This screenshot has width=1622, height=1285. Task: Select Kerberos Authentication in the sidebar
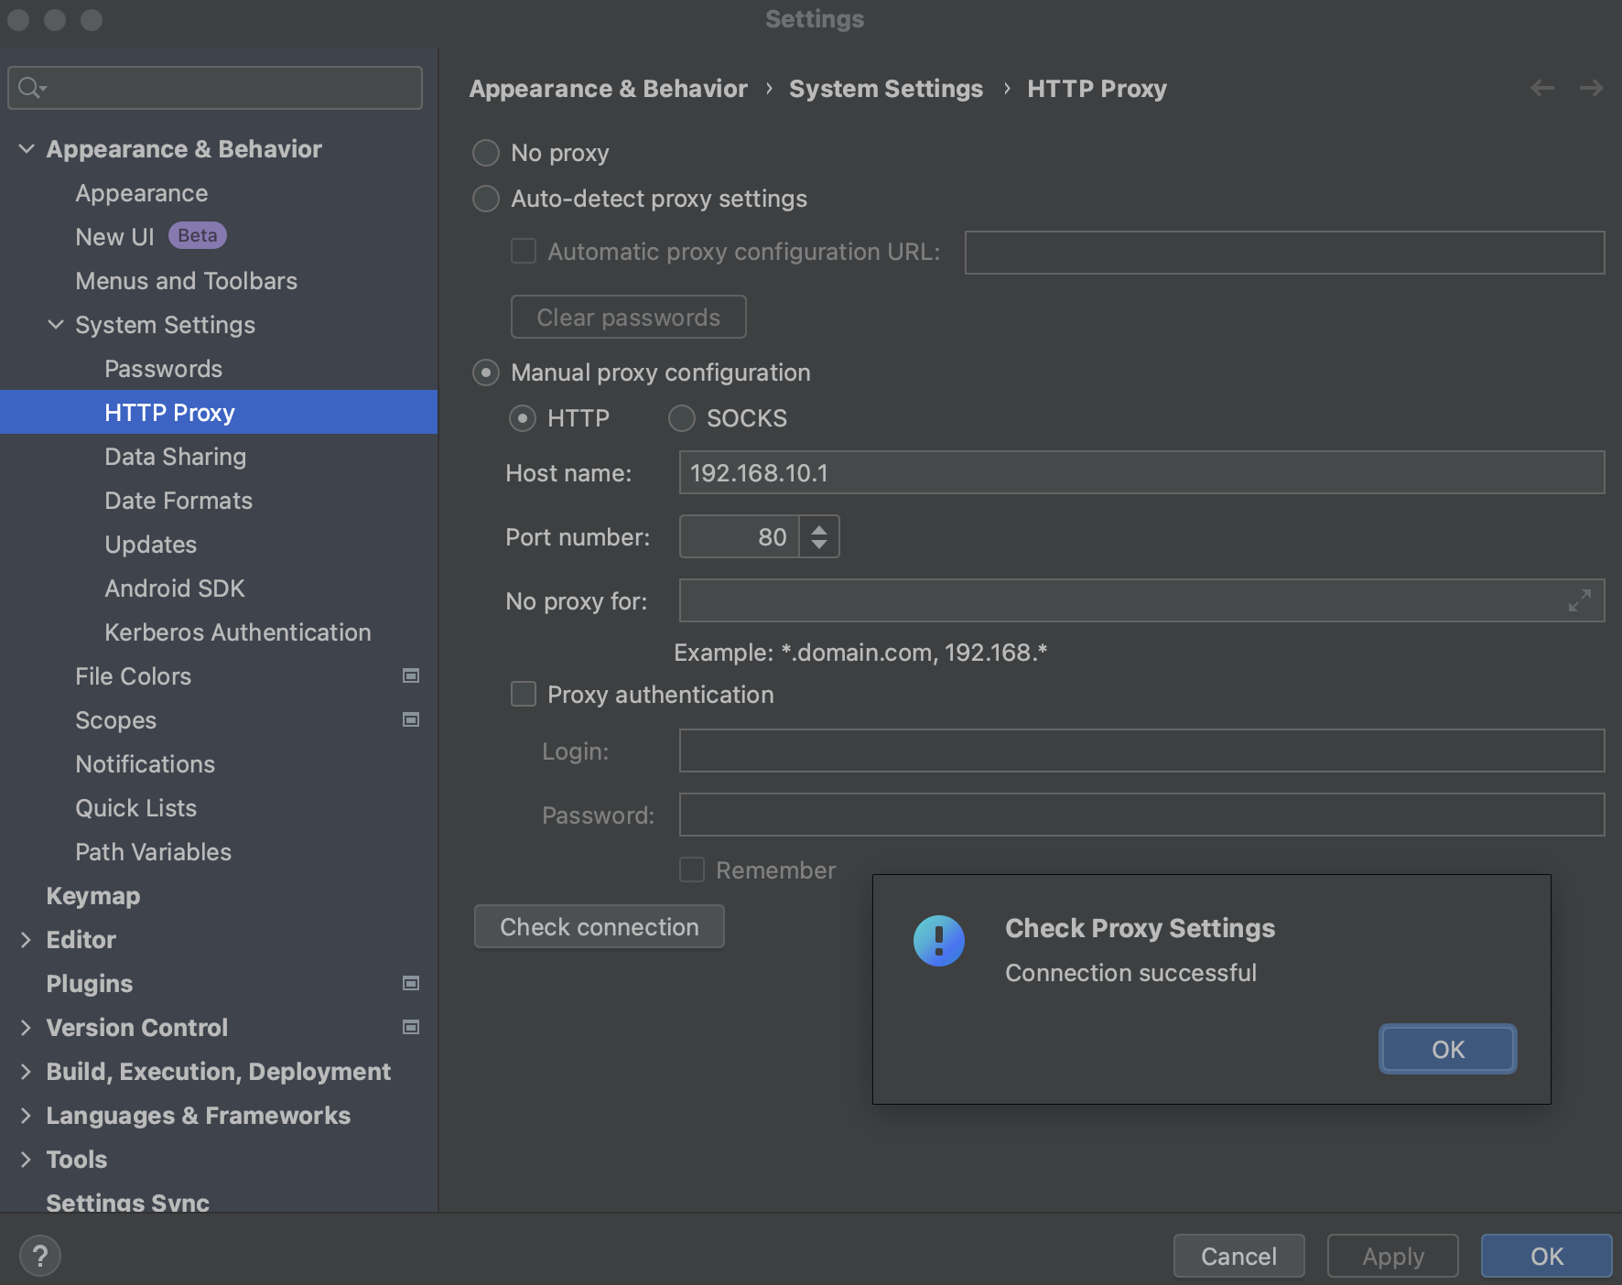tap(237, 632)
